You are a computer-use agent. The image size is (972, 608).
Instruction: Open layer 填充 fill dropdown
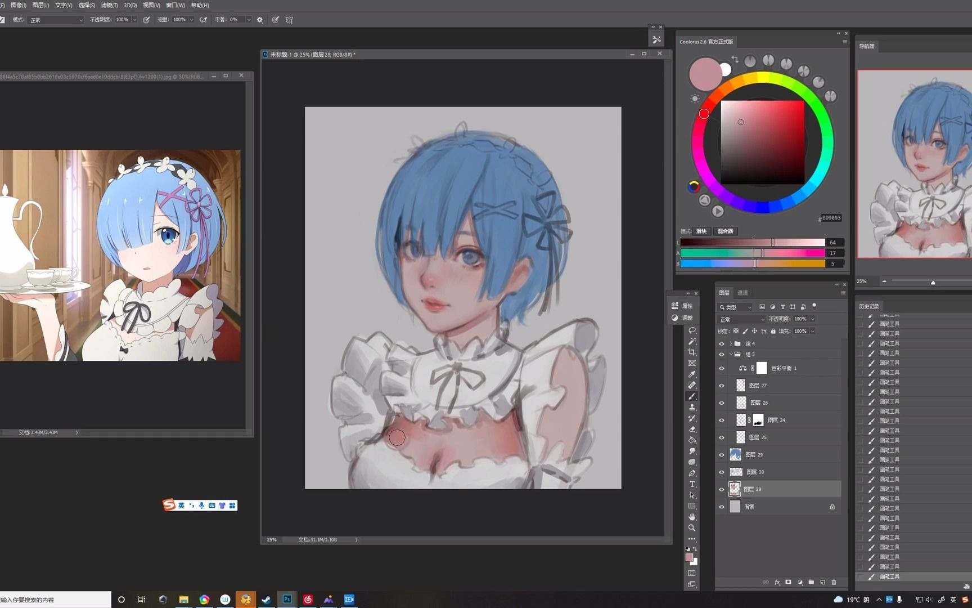click(812, 331)
